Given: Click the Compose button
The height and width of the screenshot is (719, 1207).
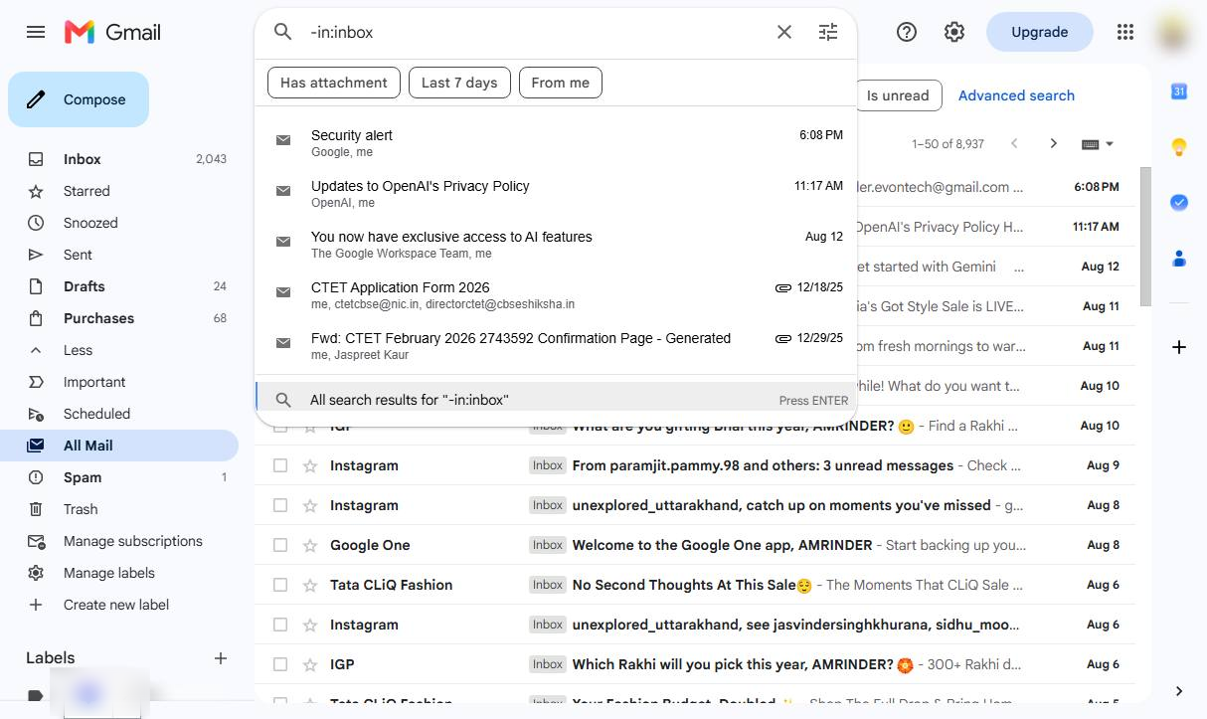Looking at the screenshot, I should pos(79,99).
